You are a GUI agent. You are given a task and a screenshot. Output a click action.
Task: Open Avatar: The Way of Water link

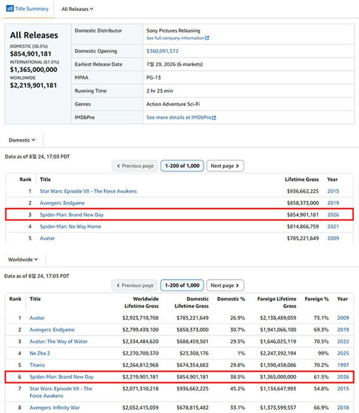(x=59, y=342)
